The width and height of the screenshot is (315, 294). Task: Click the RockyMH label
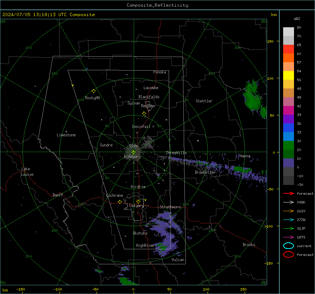tap(92, 98)
